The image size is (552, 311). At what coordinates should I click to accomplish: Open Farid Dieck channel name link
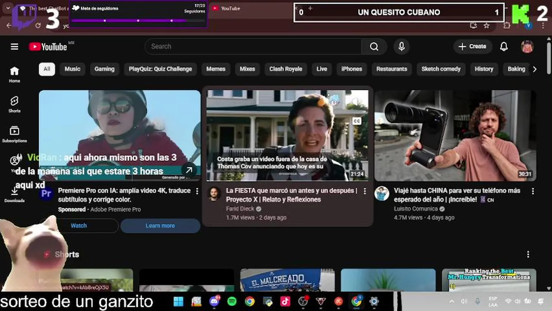240,209
